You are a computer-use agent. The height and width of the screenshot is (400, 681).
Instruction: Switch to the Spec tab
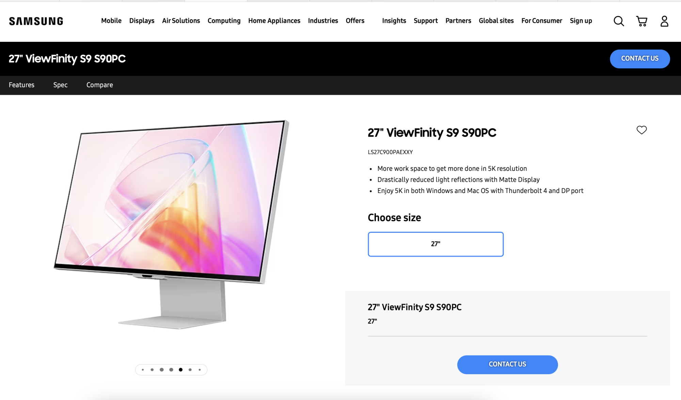pos(60,85)
